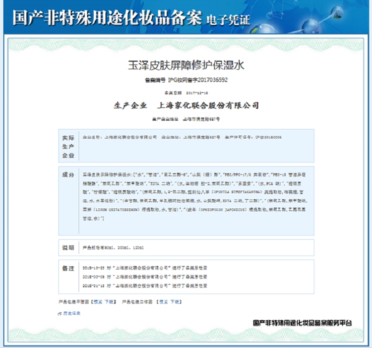Select the 说明 section label
The width and height of the screenshot is (372, 348).
click(x=68, y=247)
